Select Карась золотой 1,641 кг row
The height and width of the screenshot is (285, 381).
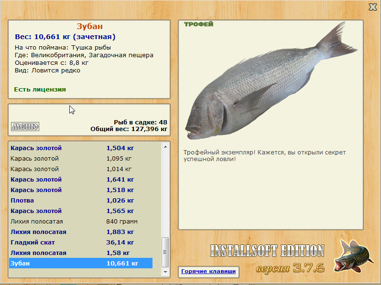pos(81,180)
